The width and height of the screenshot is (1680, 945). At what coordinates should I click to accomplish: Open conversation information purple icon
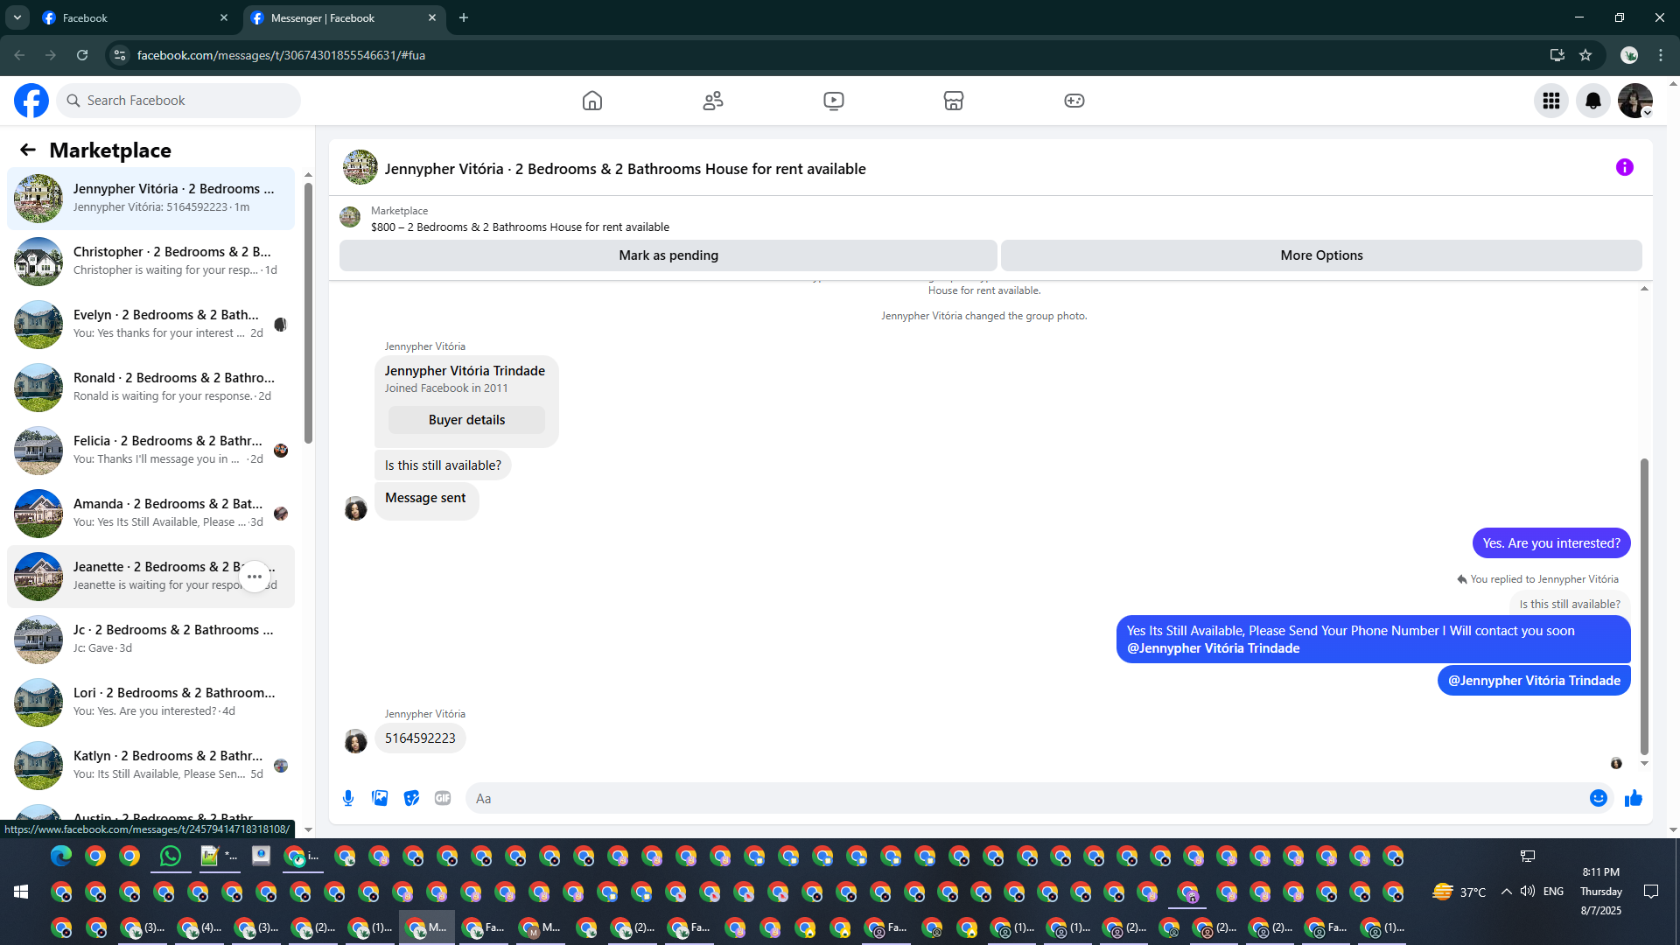tap(1625, 167)
